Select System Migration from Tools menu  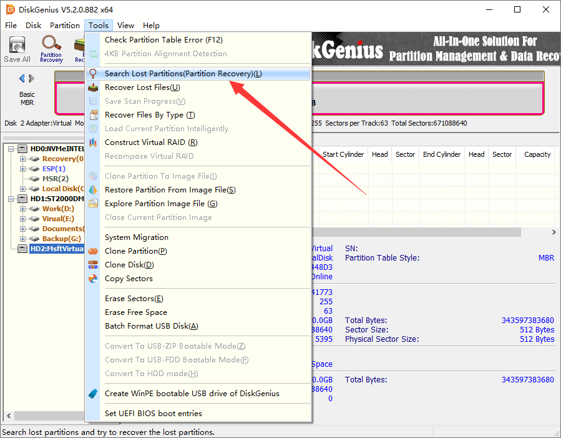[x=137, y=237]
